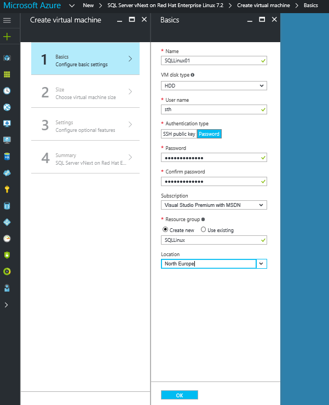Click the green plus New resource icon
This screenshot has width=329, height=405.
tap(7, 37)
